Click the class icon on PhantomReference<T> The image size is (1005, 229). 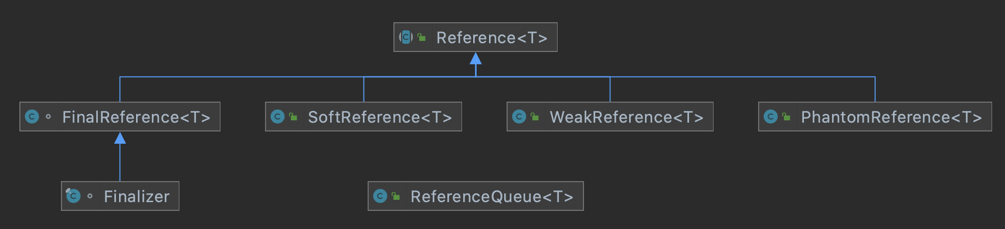771,117
